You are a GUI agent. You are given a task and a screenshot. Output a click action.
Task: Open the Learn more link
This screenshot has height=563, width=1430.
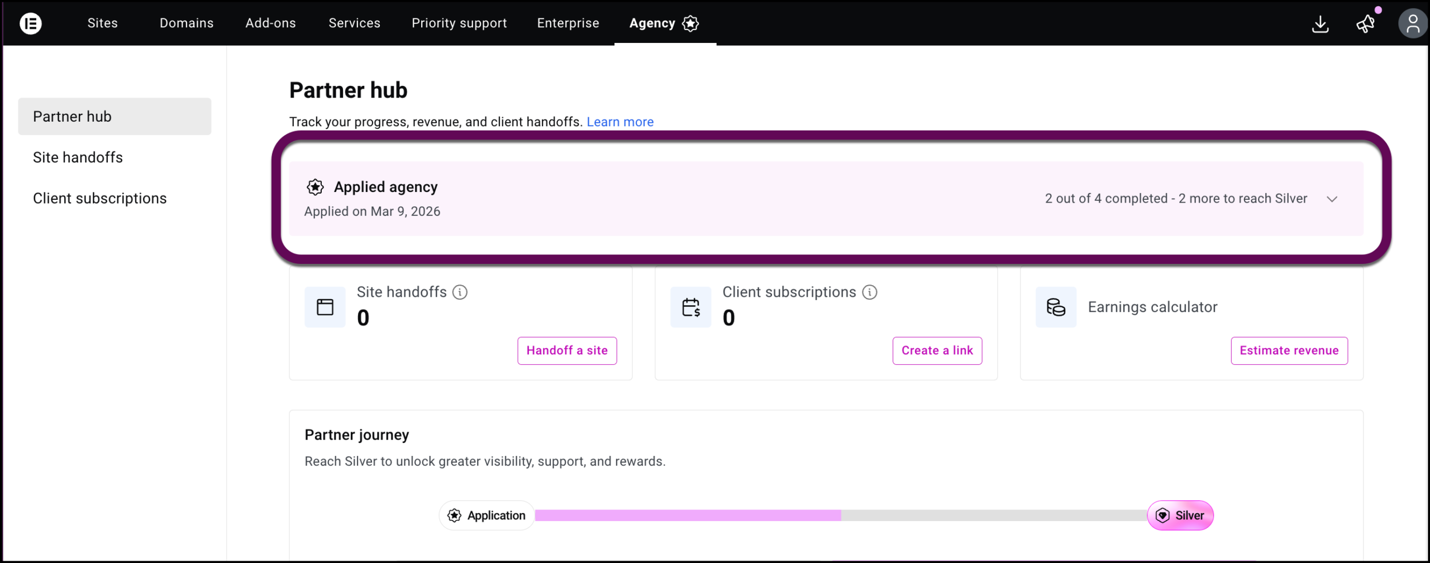(619, 122)
